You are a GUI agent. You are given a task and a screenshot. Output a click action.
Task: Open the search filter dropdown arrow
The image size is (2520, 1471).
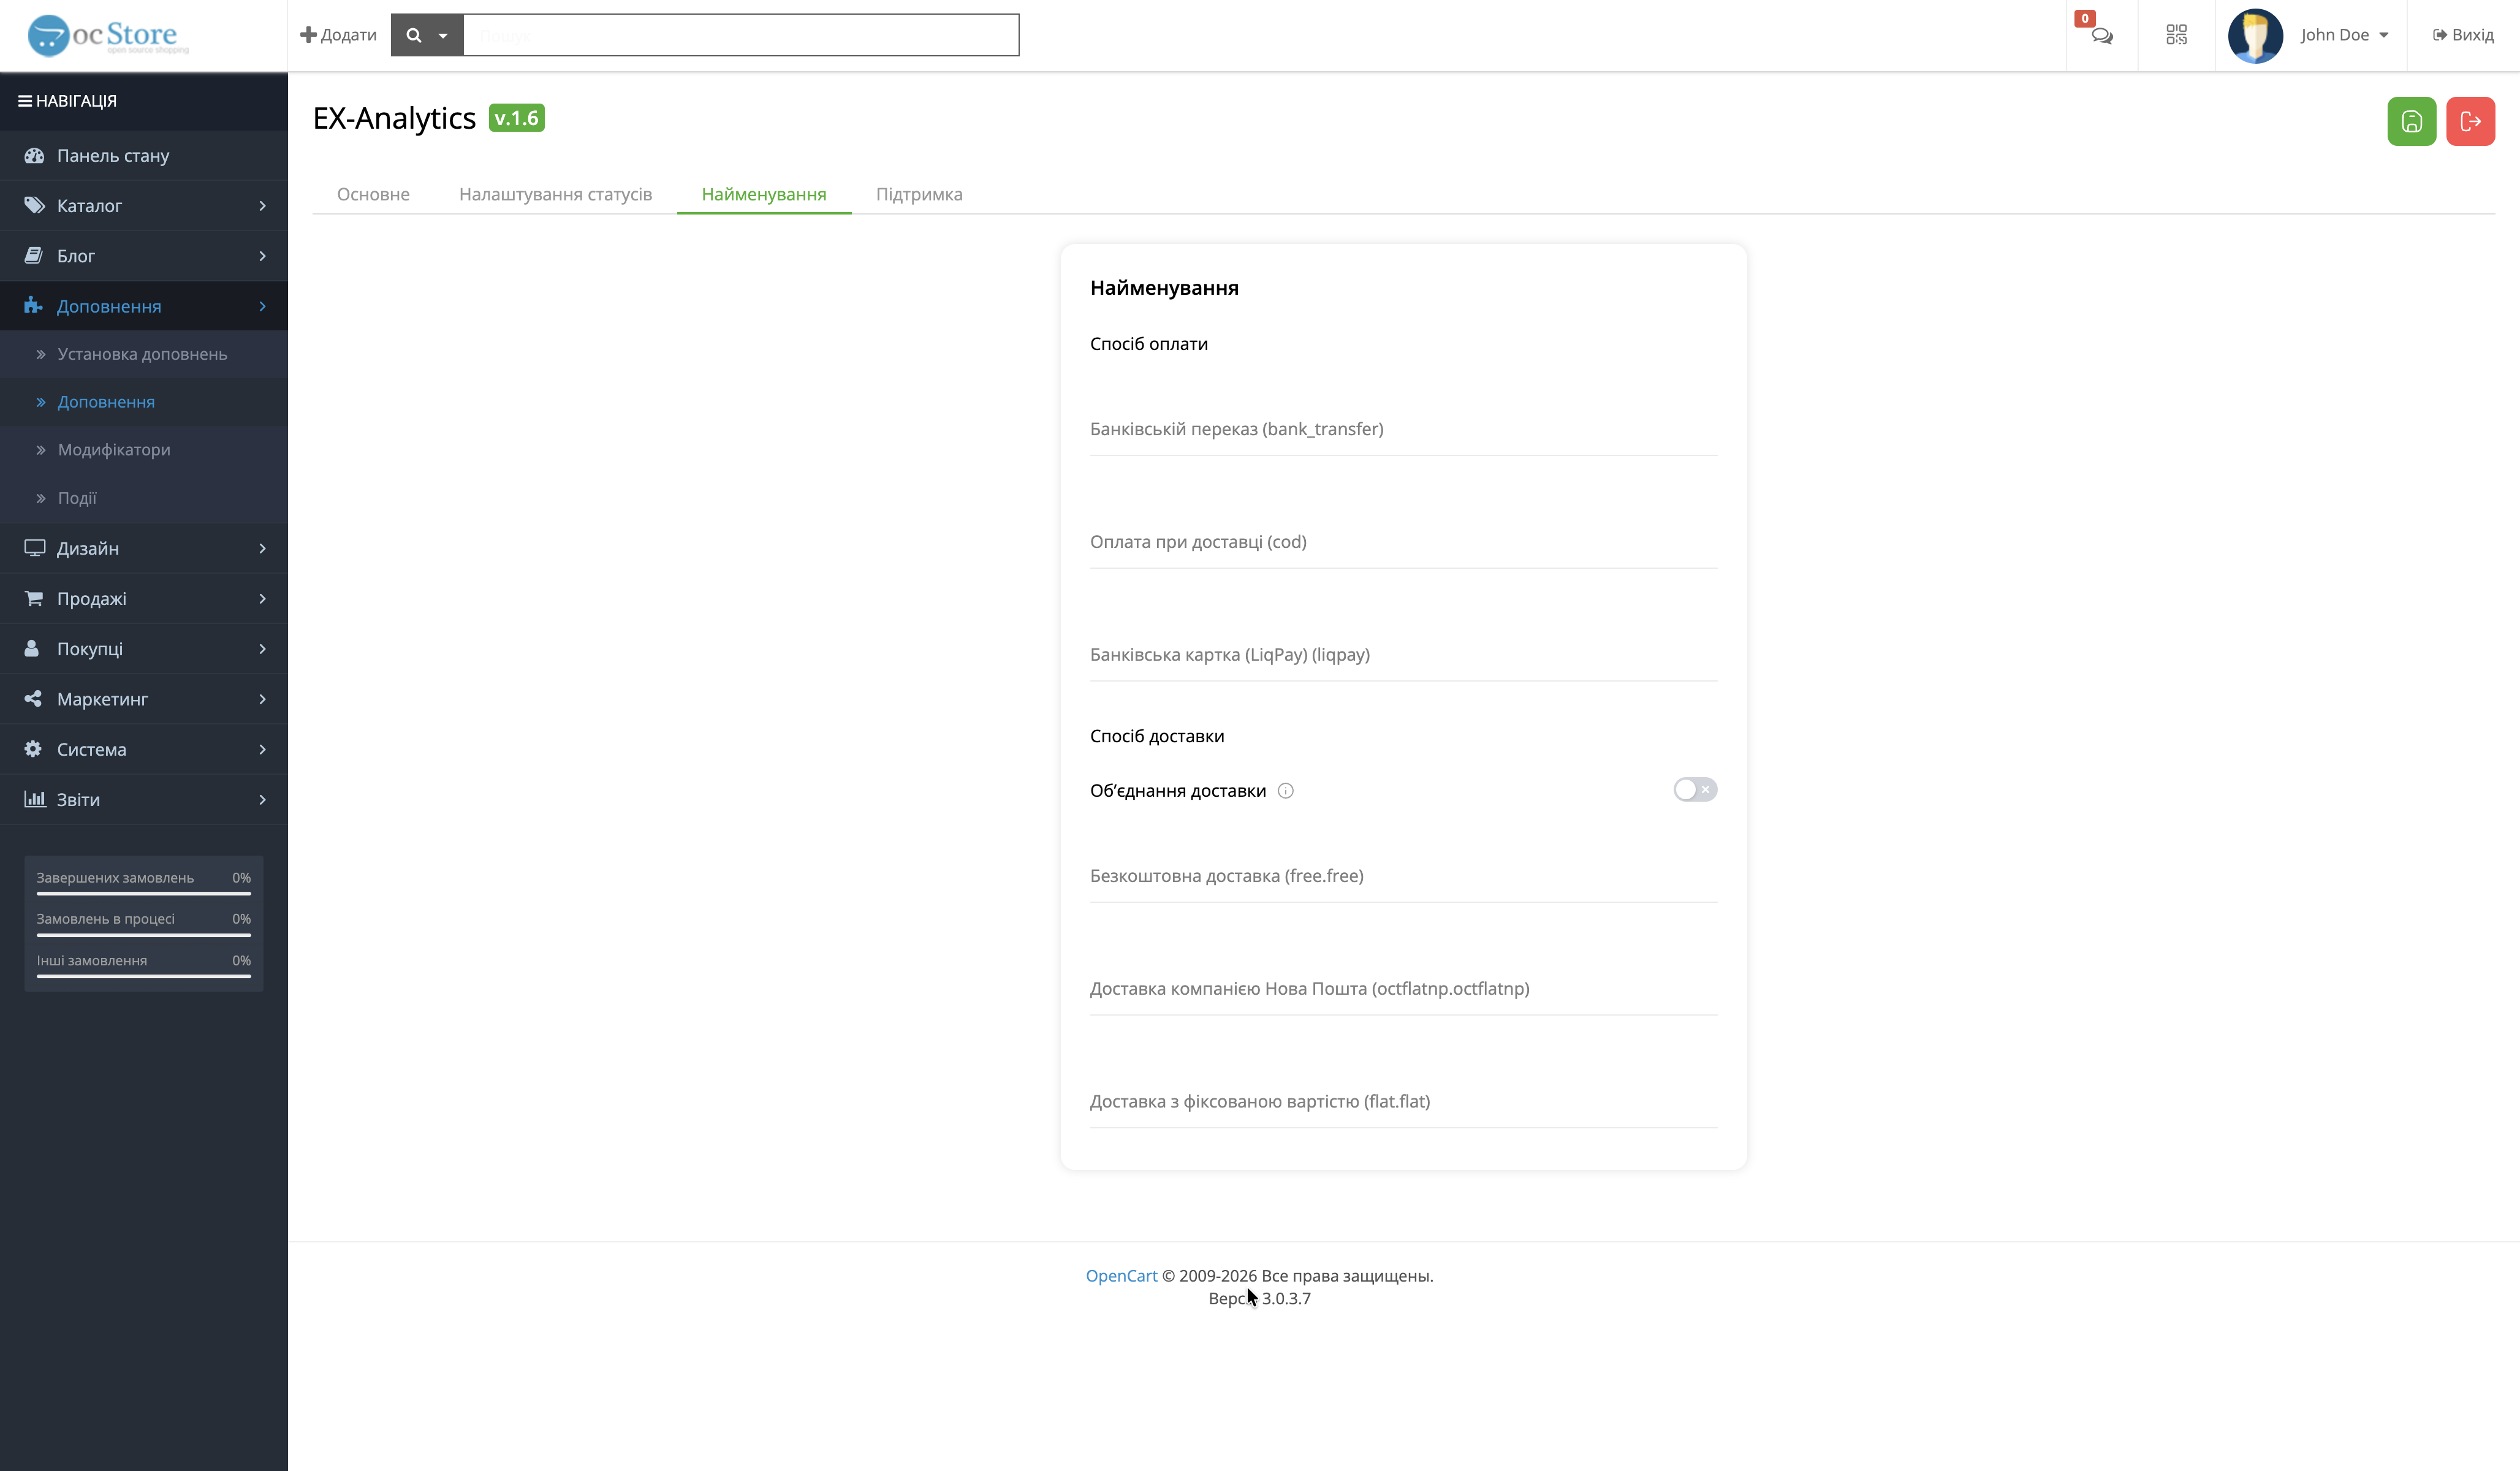[443, 36]
